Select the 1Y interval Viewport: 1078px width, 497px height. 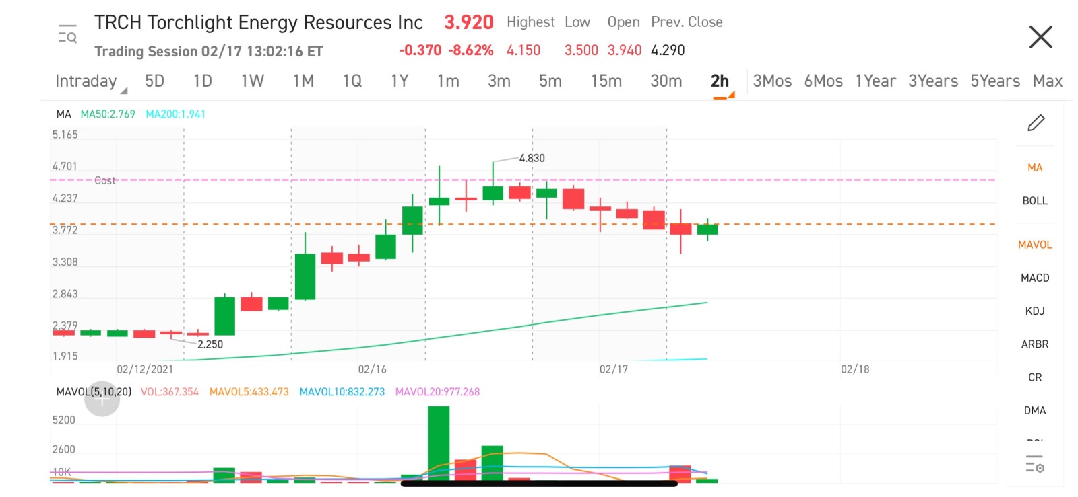(400, 81)
